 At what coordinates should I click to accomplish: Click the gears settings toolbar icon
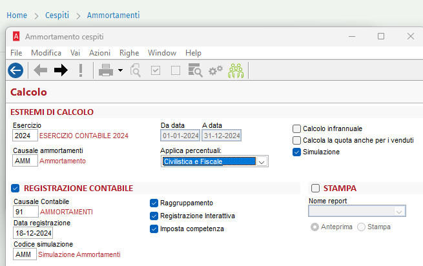click(x=216, y=70)
